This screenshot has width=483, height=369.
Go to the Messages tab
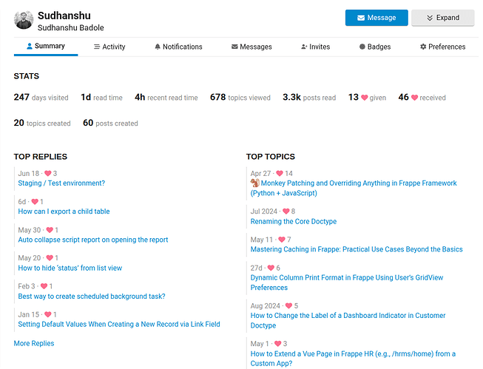(251, 47)
